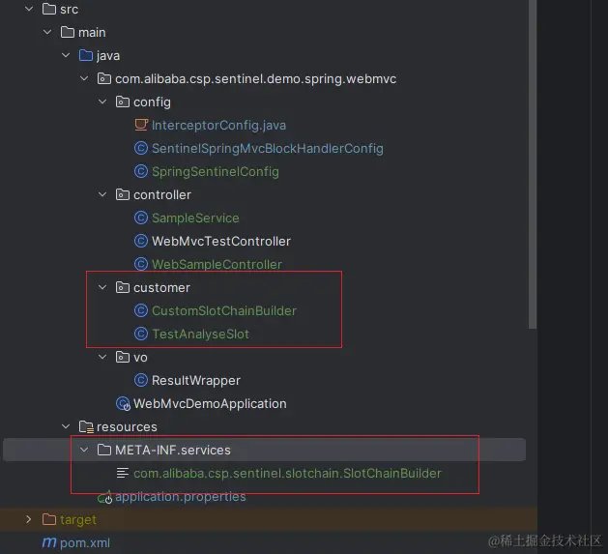Click the InterceptorConfig.java file icon
Screen dimensions: 608x554
pyautogui.click(x=141, y=125)
